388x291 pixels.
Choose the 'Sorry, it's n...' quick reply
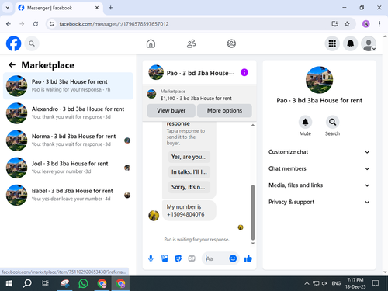coord(189,187)
